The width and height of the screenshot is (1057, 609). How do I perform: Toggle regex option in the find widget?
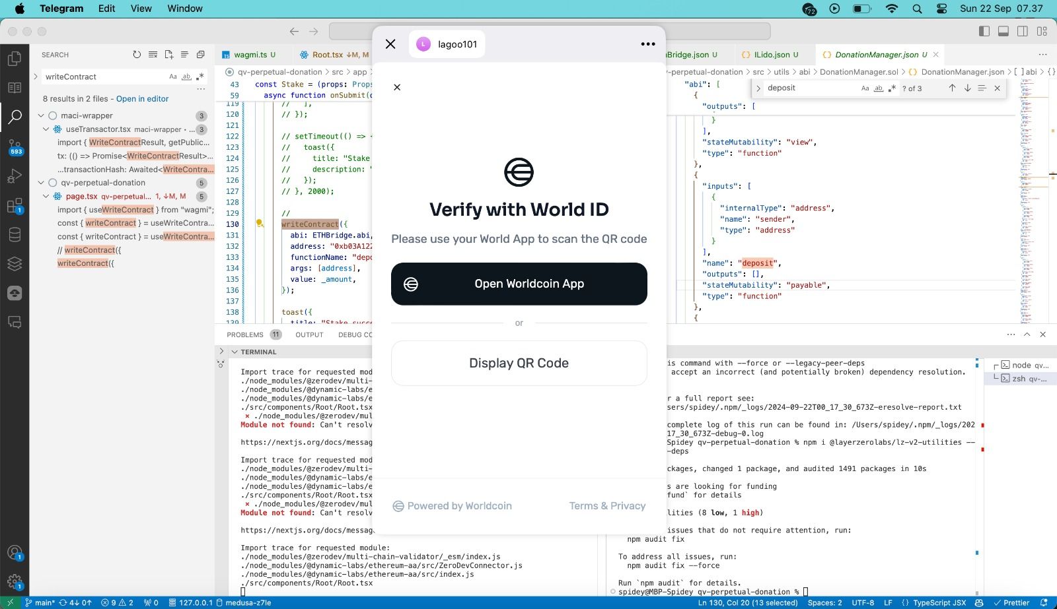[892, 88]
